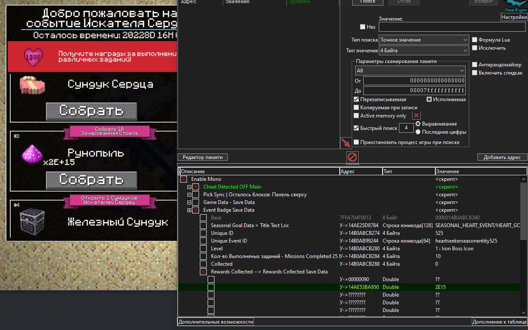Click the До end address field

tap(414, 91)
